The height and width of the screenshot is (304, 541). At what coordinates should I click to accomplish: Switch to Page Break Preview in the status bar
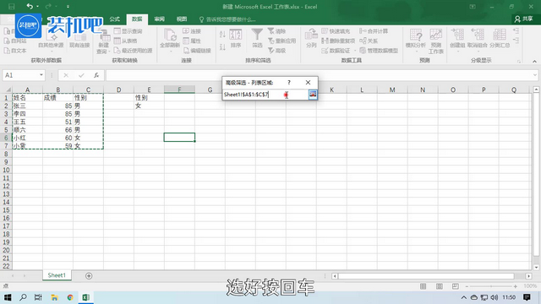point(455,286)
